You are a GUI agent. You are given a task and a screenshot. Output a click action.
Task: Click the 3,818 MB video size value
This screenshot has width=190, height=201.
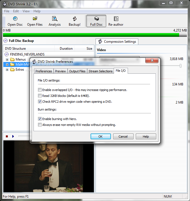tap(176, 59)
